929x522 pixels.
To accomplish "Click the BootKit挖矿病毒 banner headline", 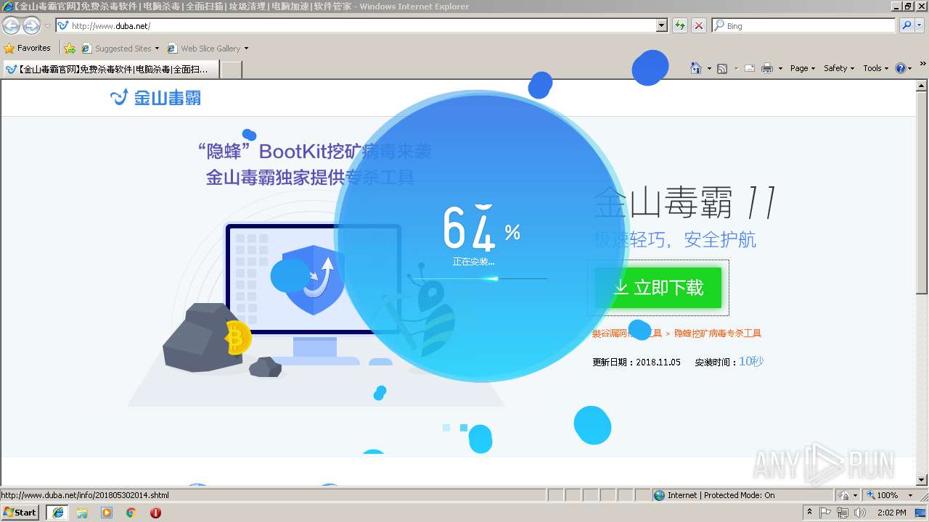I will pos(314,152).
